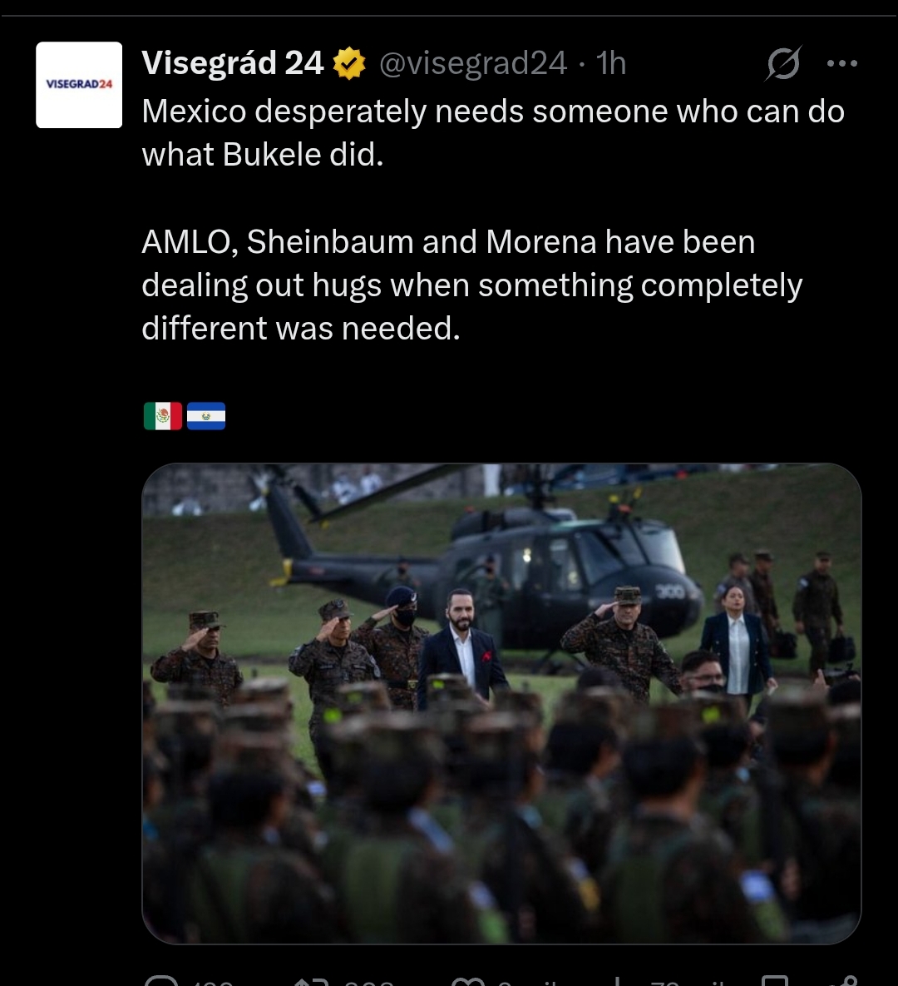The width and height of the screenshot is (898, 986).
Task: Click the 'AMLO, Sheinbaum and Morena' paragraph
Action: click(472, 285)
